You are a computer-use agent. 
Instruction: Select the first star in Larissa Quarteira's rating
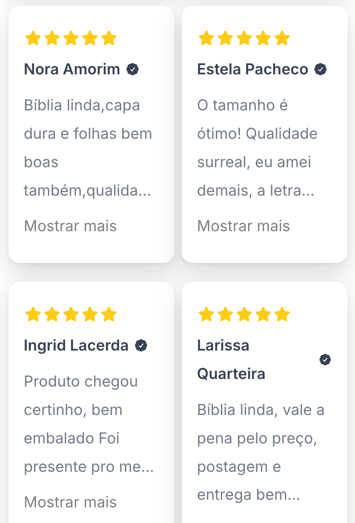(x=206, y=315)
